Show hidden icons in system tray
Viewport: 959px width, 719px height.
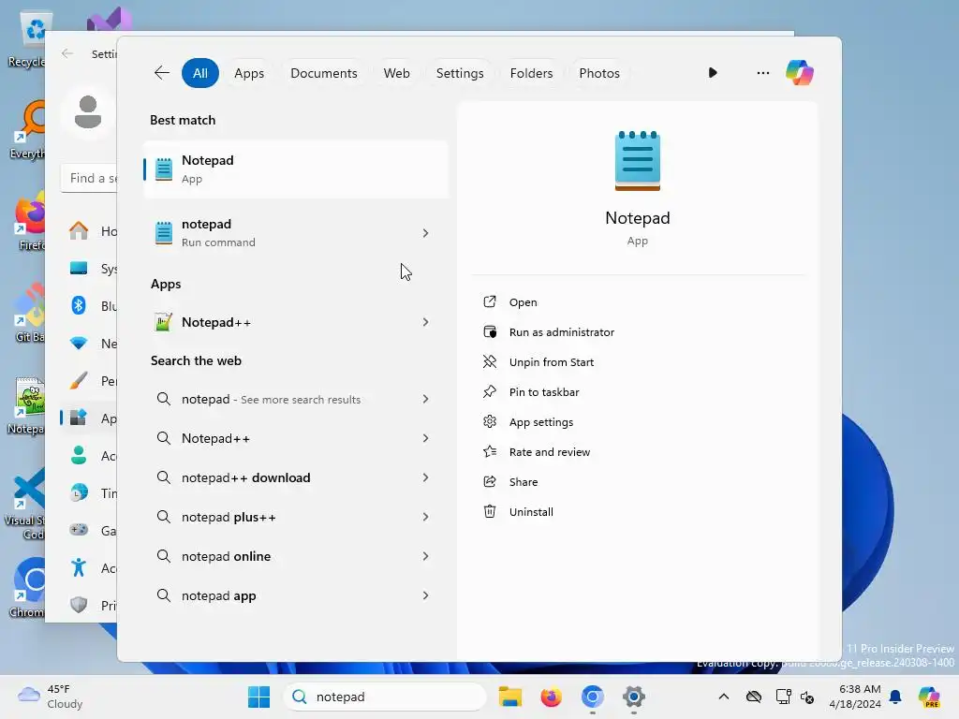click(724, 697)
